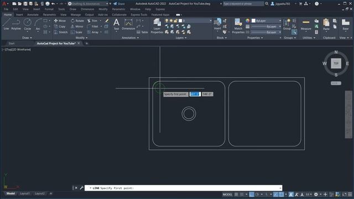Click the Move tool
Viewport: 354px width, 199px height.
tap(60, 20)
